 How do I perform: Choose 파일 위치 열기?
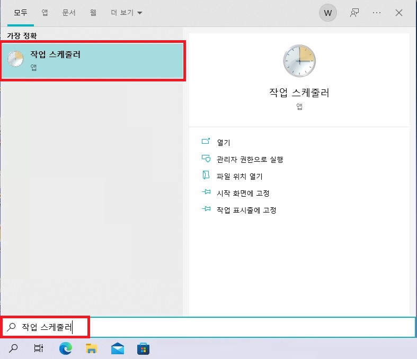[x=239, y=177]
